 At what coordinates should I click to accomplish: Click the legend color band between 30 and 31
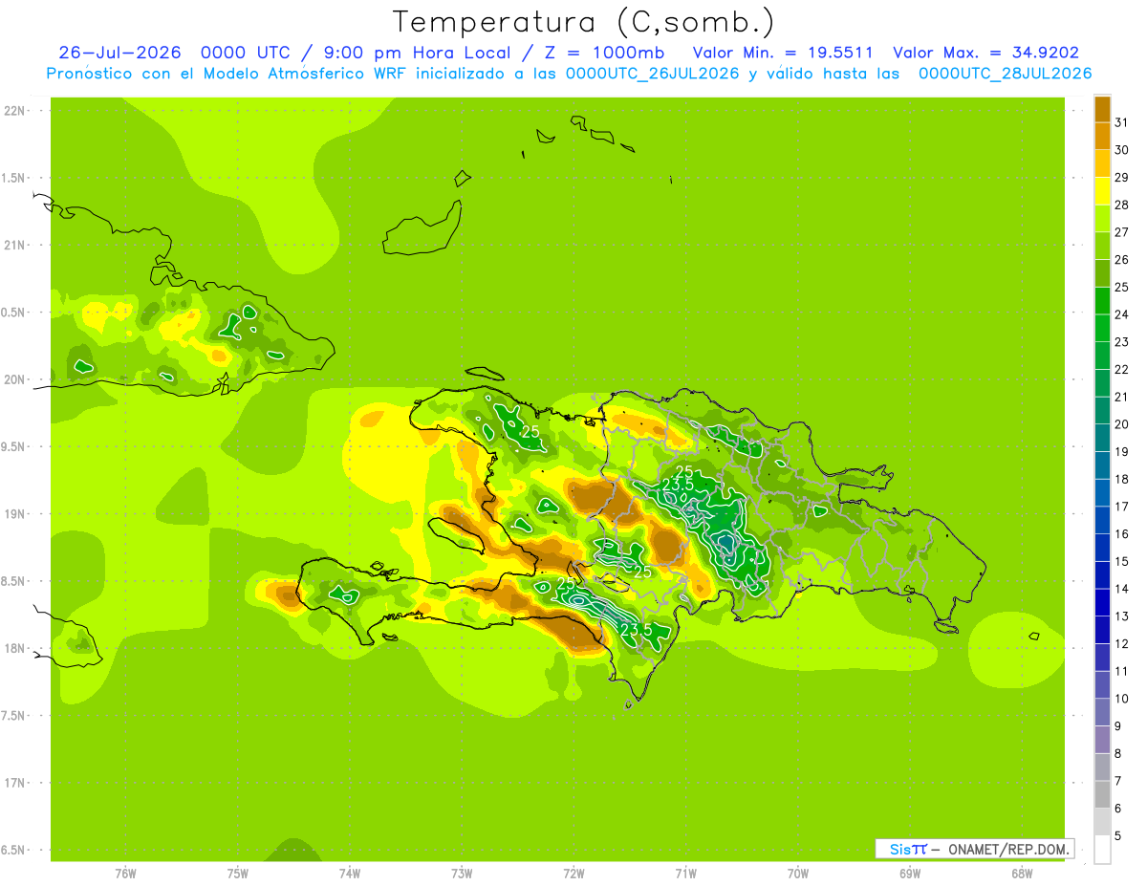tap(1102, 136)
